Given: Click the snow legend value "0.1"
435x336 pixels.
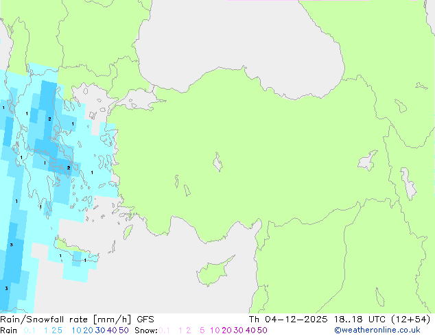Looking at the screenshot, I should click(x=164, y=331).
